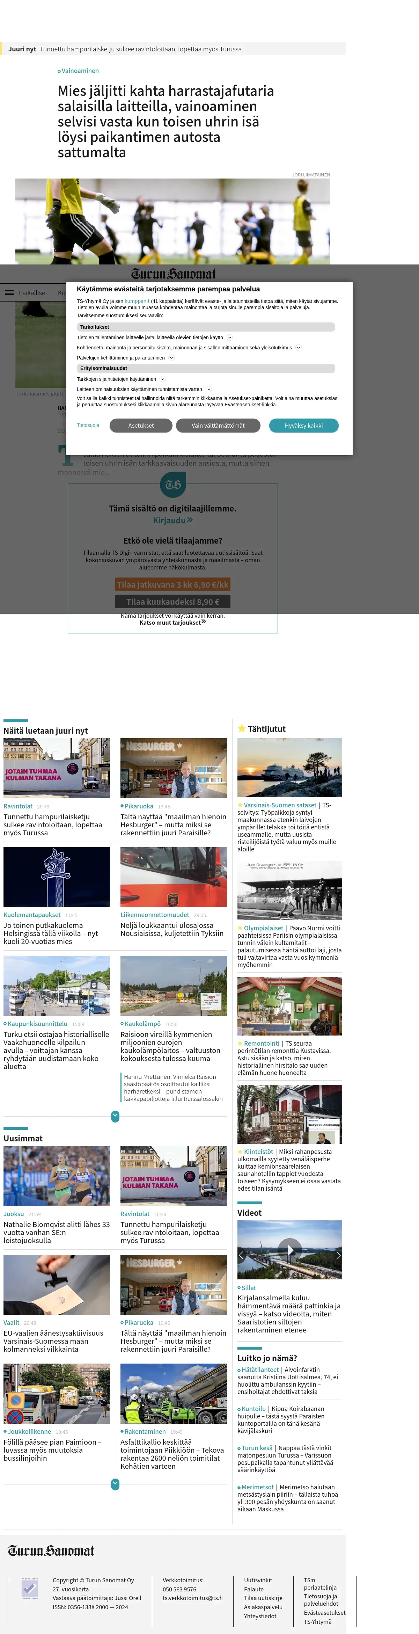Open the Asetukset cookie settings button
Screen dimensions: 419x1634
tap(141, 426)
